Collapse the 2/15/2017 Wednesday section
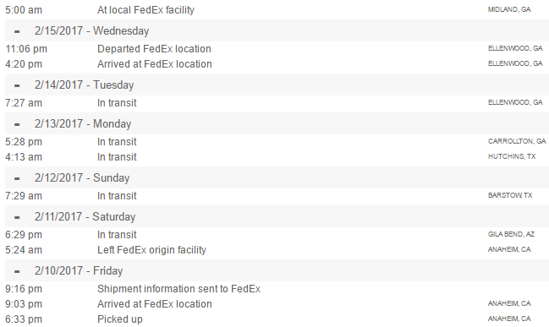 click(x=17, y=31)
